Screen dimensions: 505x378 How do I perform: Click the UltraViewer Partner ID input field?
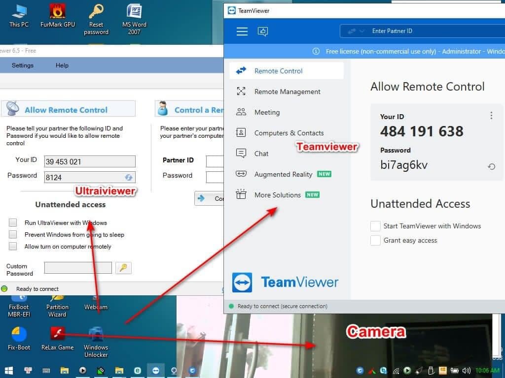pos(215,161)
